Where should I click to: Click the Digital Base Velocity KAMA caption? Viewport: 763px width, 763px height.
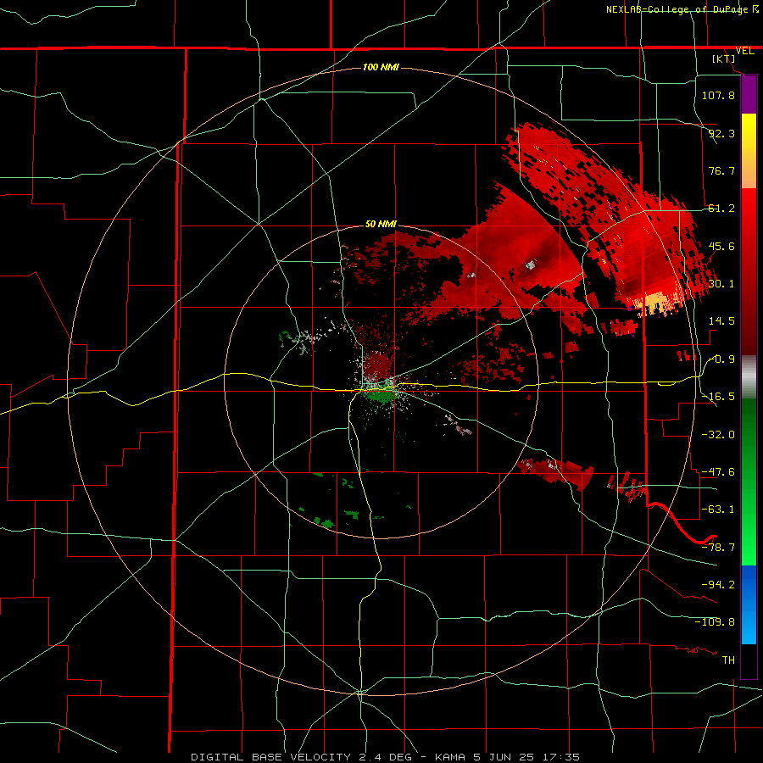click(386, 757)
